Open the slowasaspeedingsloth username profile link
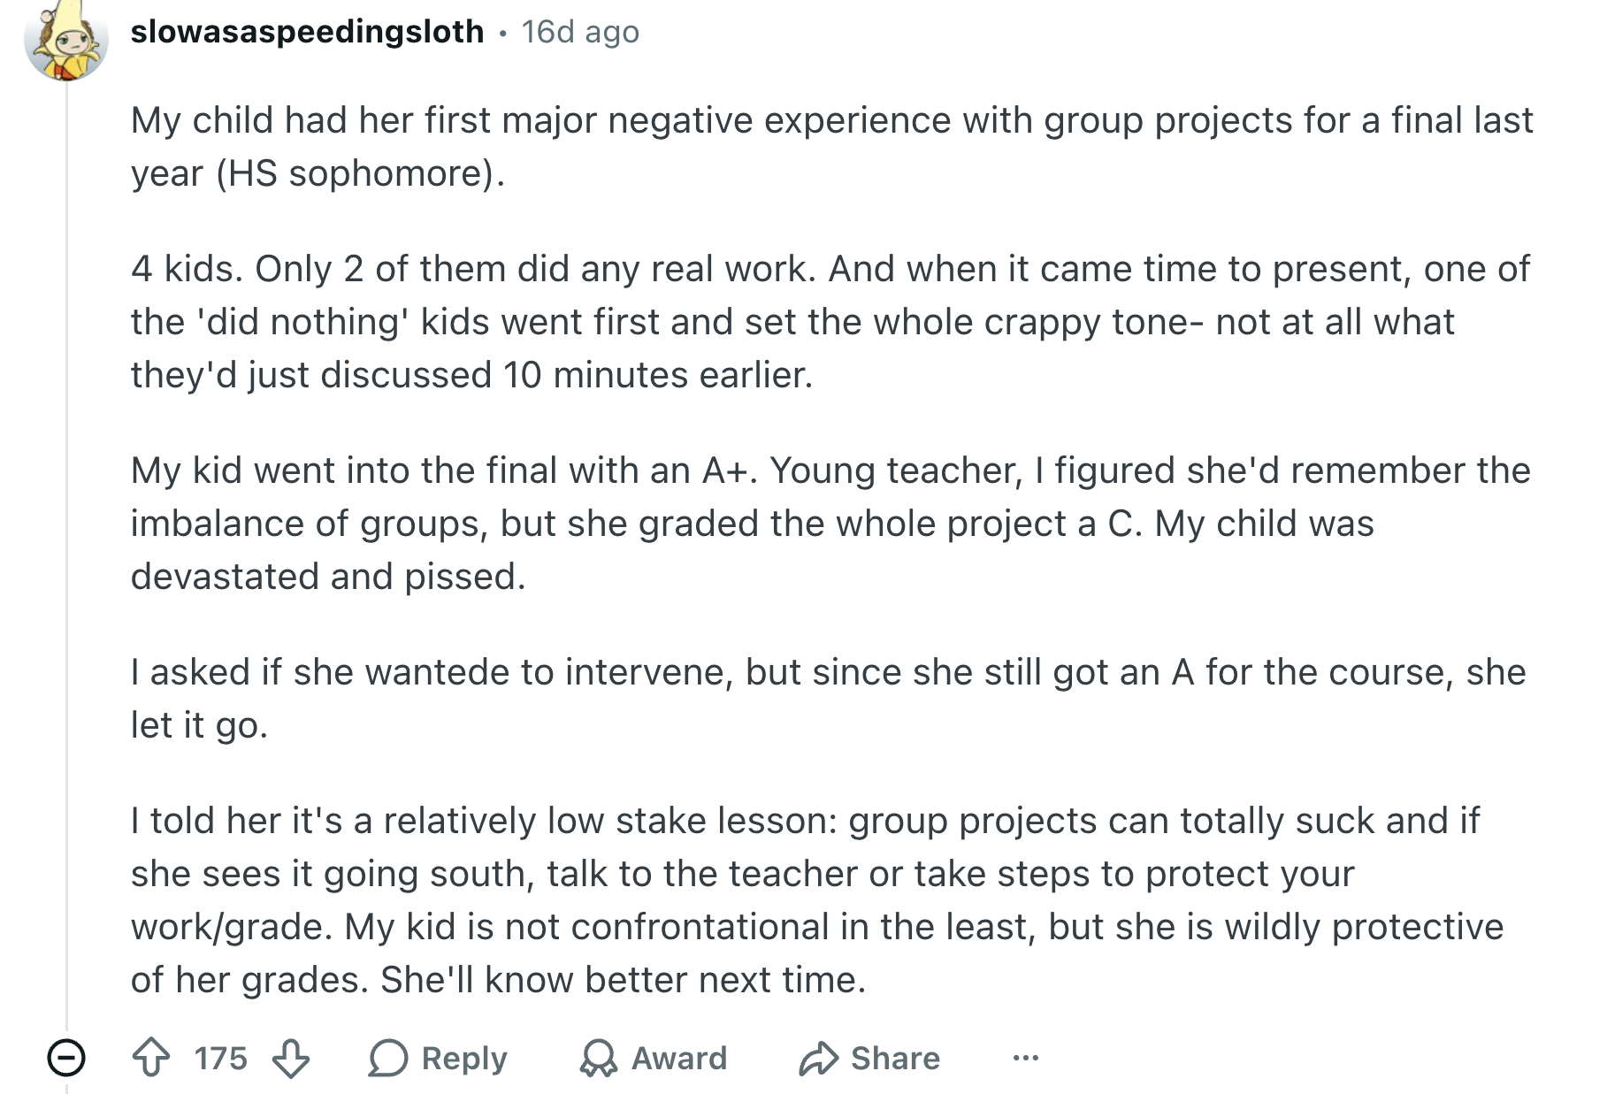Viewport: 1607px width, 1094px height. click(x=307, y=32)
